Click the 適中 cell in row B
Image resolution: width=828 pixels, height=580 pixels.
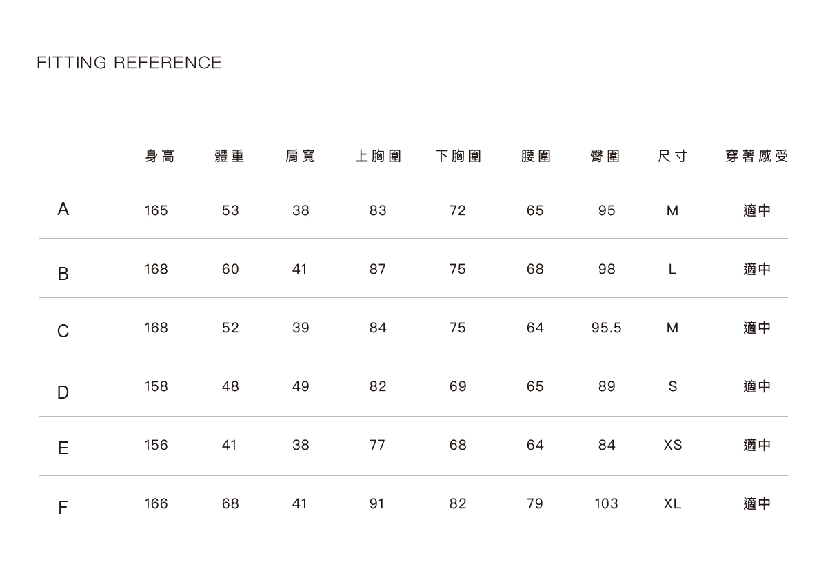point(757,270)
